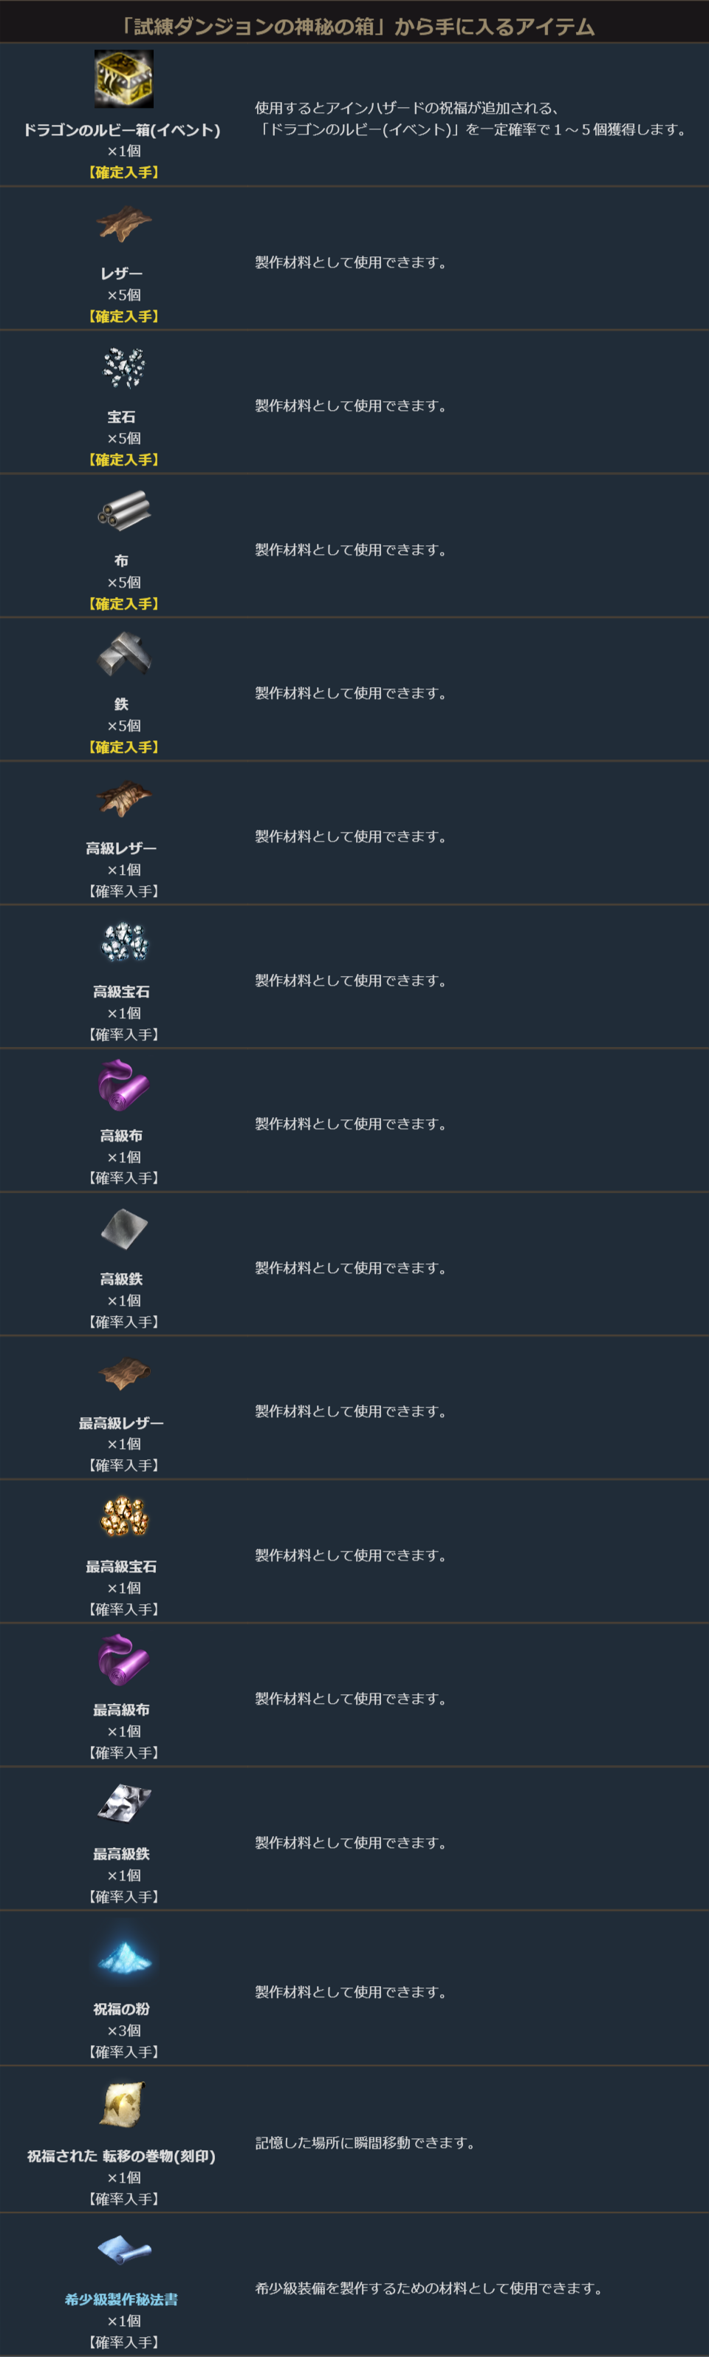Click the golden 最高級宝石 gems icon
The width and height of the screenshot is (709, 2357).
(123, 1516)
